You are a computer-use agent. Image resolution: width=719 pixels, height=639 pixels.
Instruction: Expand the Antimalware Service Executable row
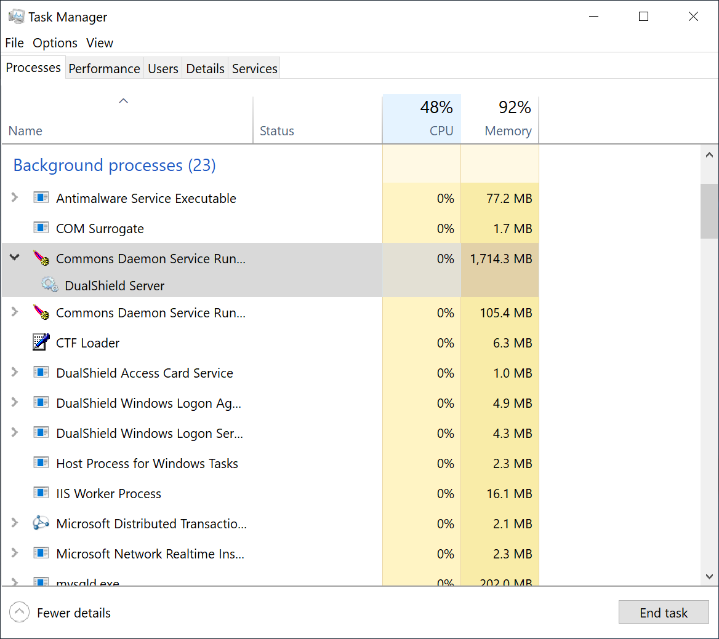coord(15,197)
